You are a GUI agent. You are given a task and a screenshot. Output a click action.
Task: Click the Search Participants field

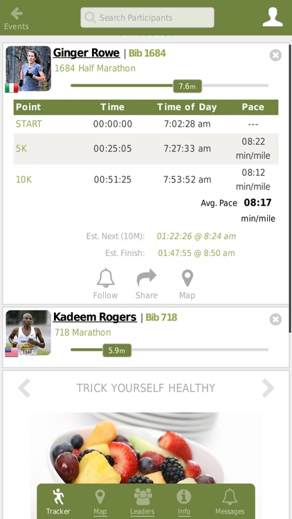tap(147, 17)
